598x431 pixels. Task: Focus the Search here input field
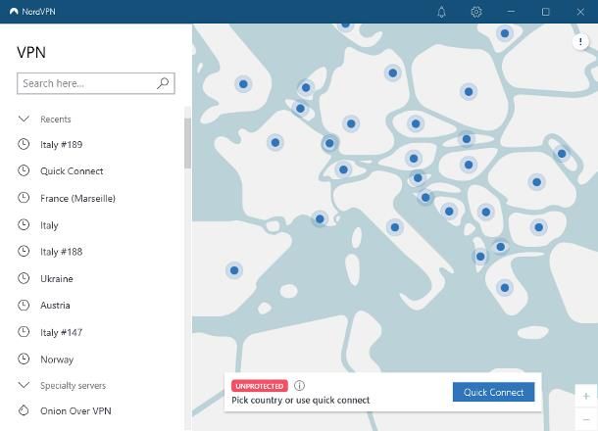(x=96, y=83)
